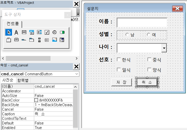Viewport: 187px width, 130px height.
Task: Select the Enabled property row
Action: coord(37,128)
